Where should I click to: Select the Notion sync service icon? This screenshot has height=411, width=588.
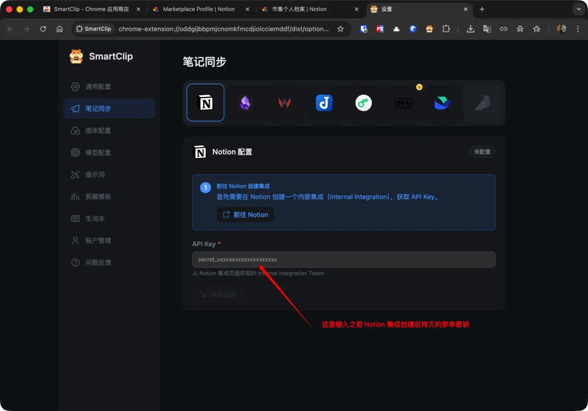[x=205, y=102]
